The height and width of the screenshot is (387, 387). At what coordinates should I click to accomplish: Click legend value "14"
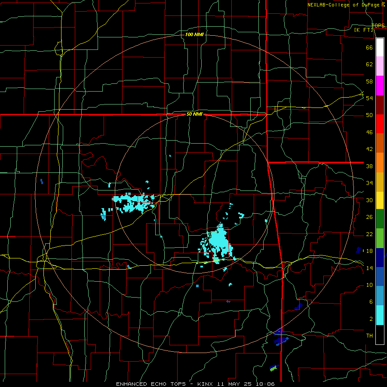pos(369,268)
